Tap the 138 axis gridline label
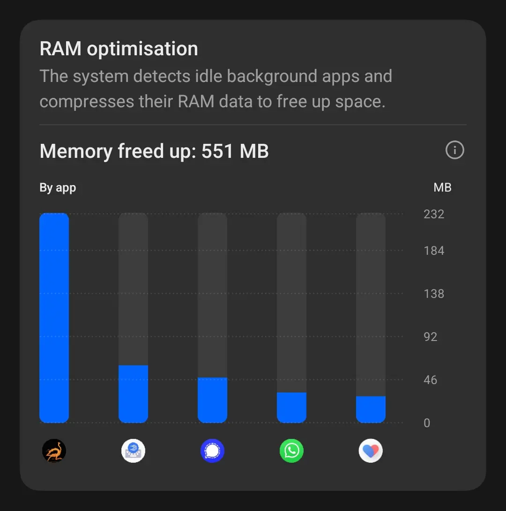This screenshot has height=511, width=506. 434,294
